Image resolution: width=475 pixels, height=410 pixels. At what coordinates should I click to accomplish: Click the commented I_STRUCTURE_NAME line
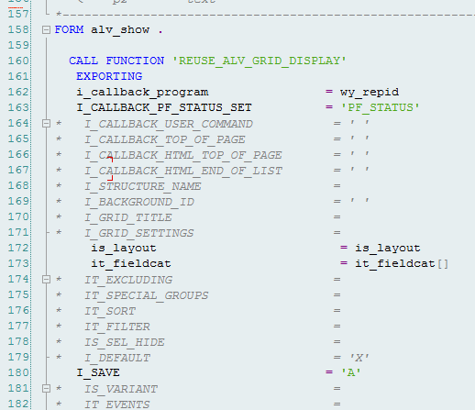click(x=143, y=186)
